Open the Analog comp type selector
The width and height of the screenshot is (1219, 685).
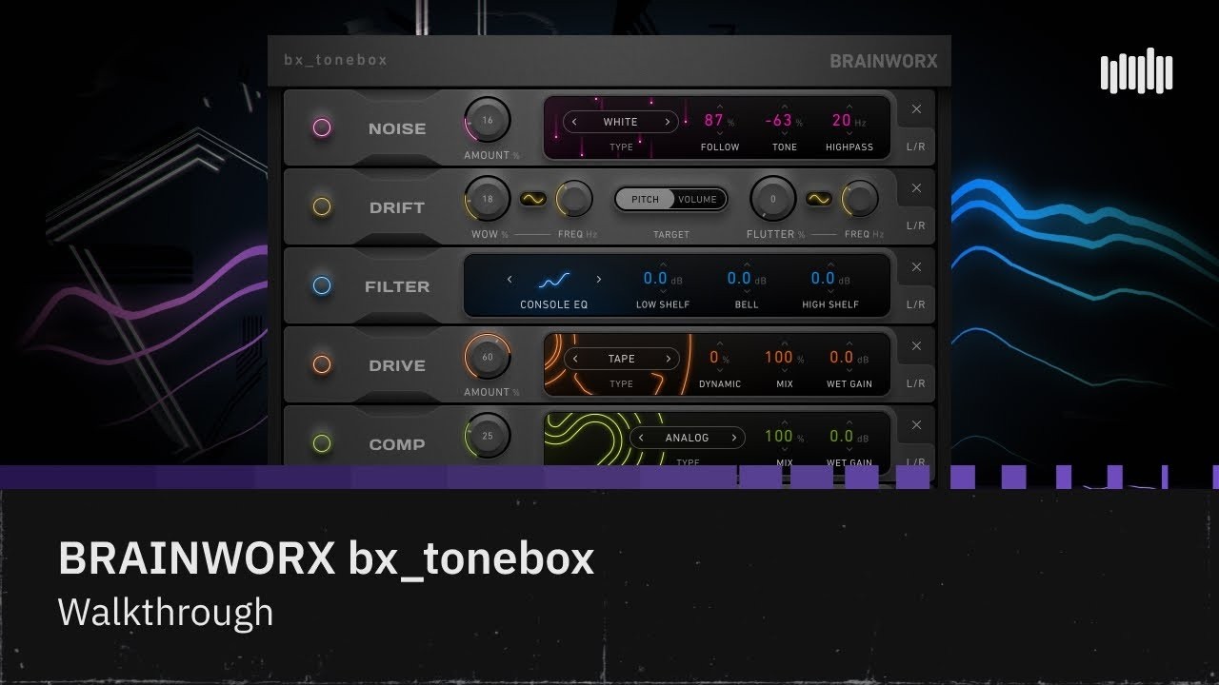click(688, 438)
